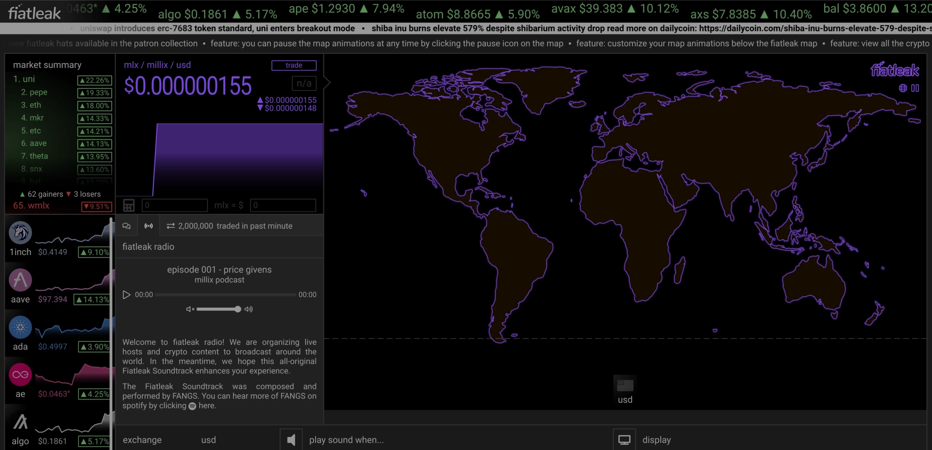Click the 1inch unicorn coin icon

20,233
